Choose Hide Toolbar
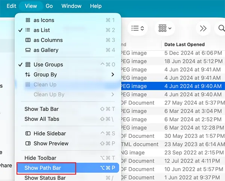The height and width of the screenshot is (181, 225). coord(68,158)
